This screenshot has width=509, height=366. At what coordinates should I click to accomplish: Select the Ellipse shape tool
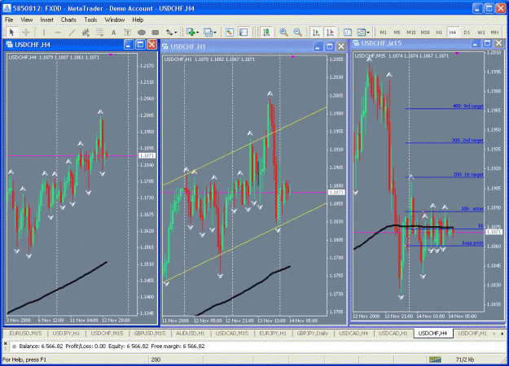[x=142, y=32]
